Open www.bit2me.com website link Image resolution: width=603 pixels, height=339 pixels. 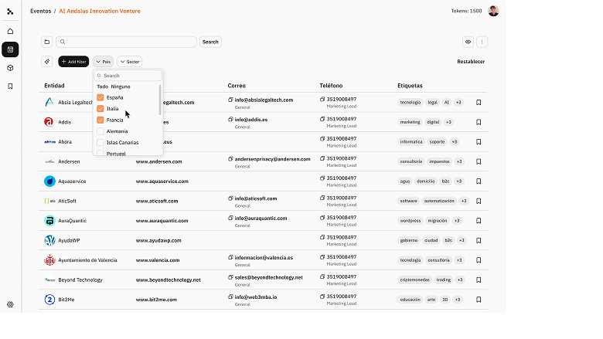pyautogui.click(x=156, y=300)
